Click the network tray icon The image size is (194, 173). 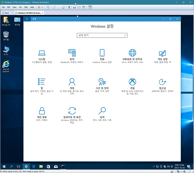click(158, 167)
